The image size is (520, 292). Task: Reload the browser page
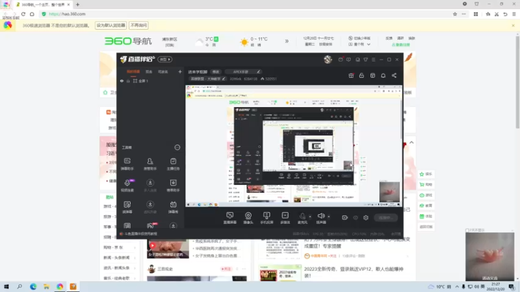click(x=23, y=14)
